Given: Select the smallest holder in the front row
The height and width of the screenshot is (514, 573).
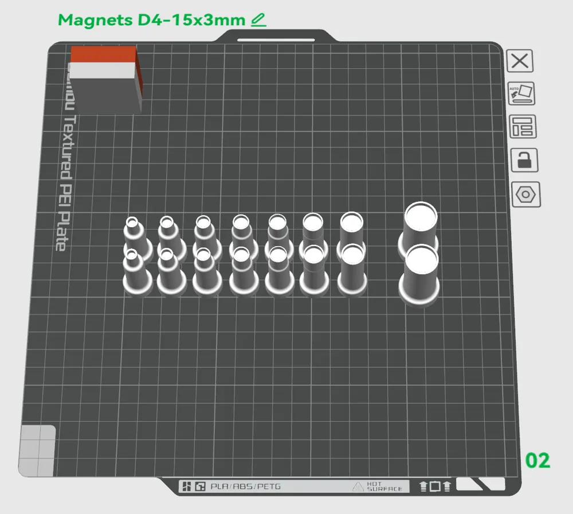Looking at the screenshot, I should (137, 272).
